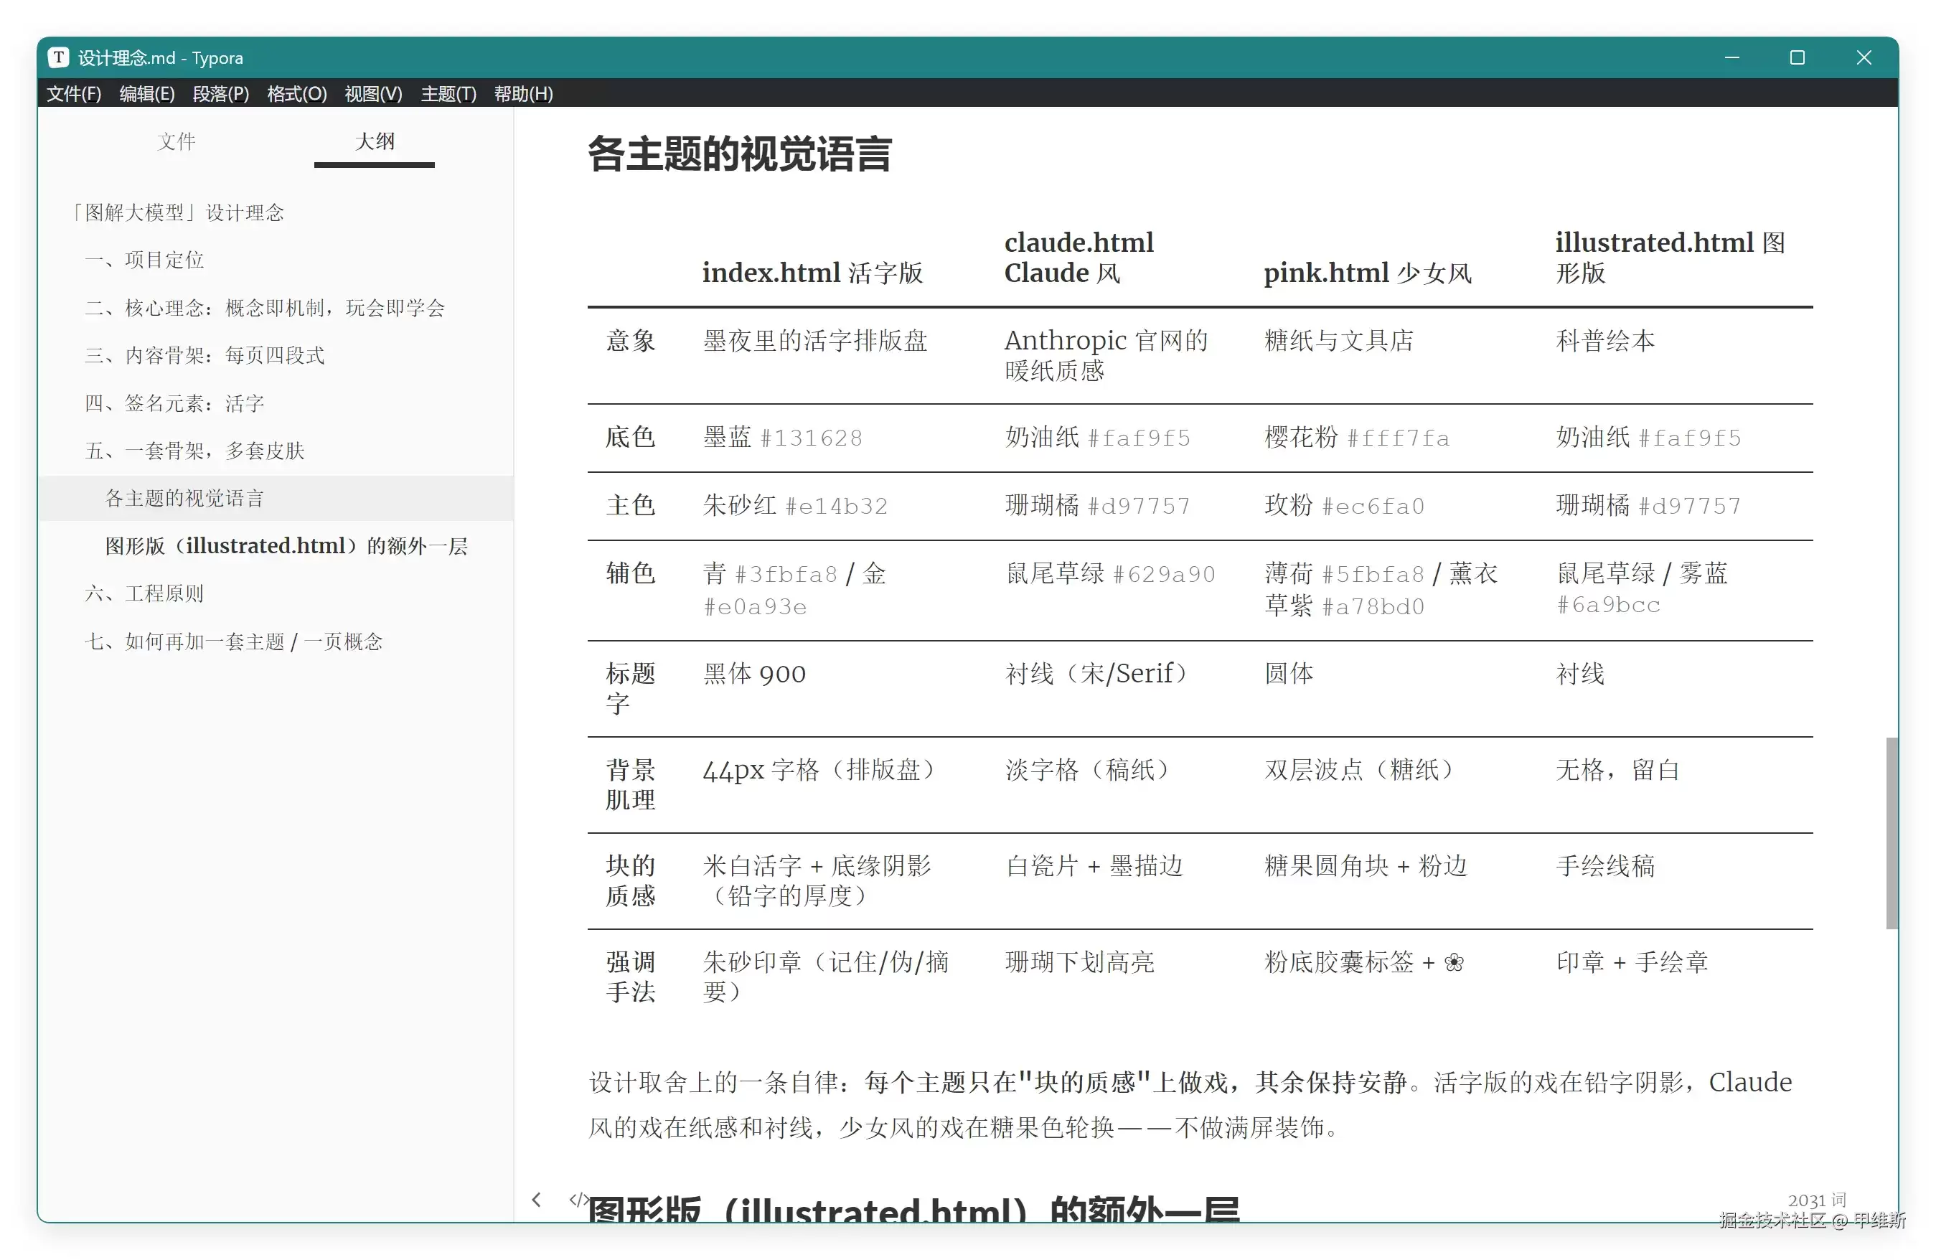Open the 格式(O) menu

[297, 93]
